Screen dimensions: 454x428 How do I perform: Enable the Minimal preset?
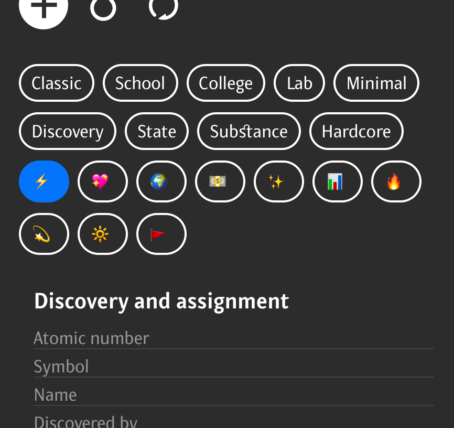coord(376,83)
